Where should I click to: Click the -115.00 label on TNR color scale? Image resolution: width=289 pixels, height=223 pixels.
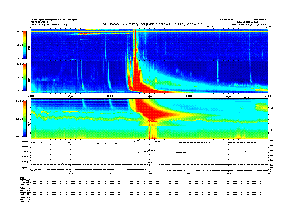click(19, 101)
